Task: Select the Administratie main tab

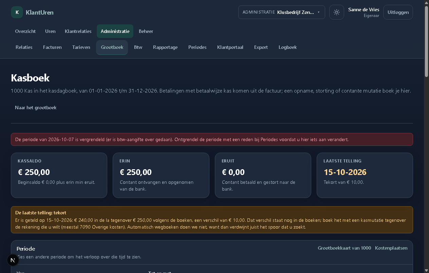Action: [115, 31]
